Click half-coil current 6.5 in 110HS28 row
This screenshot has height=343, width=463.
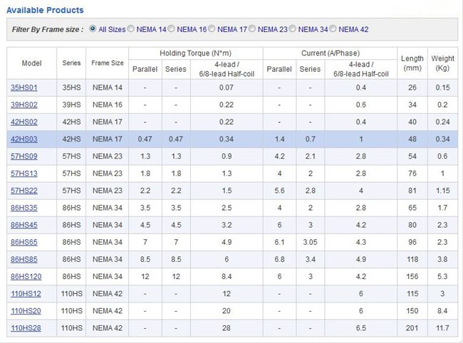click(x=361, y=328)
